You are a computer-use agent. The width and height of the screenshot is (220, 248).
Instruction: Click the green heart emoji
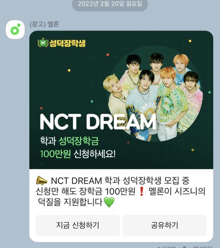[109, 202]
